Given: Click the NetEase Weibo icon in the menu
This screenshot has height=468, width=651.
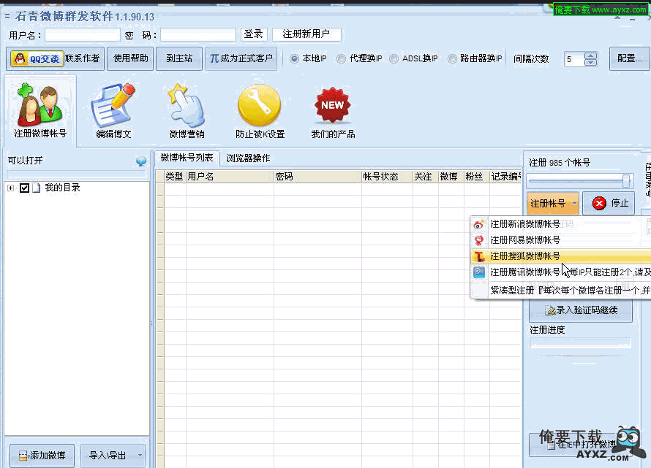Looking at the screenshot, I should [479, 240].
